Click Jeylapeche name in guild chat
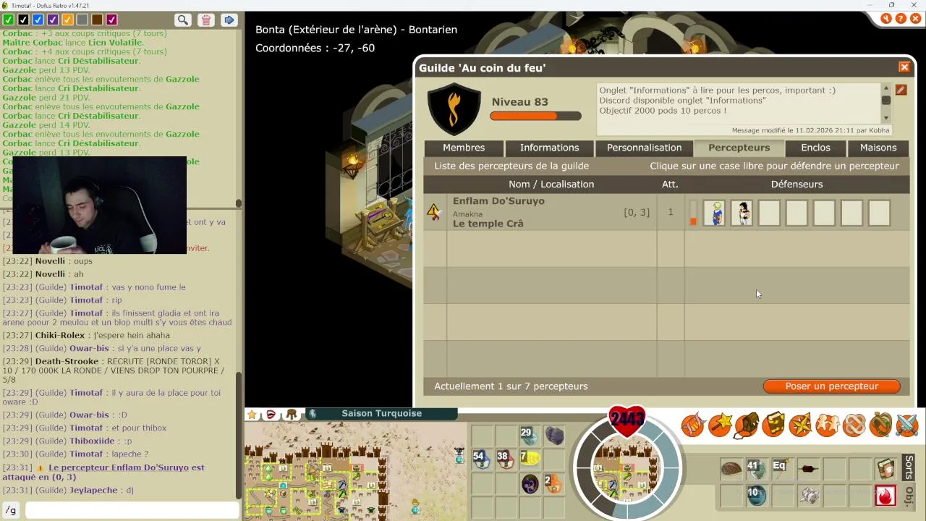The width and height of the screenshot is (926, 521). pos(93,490)
